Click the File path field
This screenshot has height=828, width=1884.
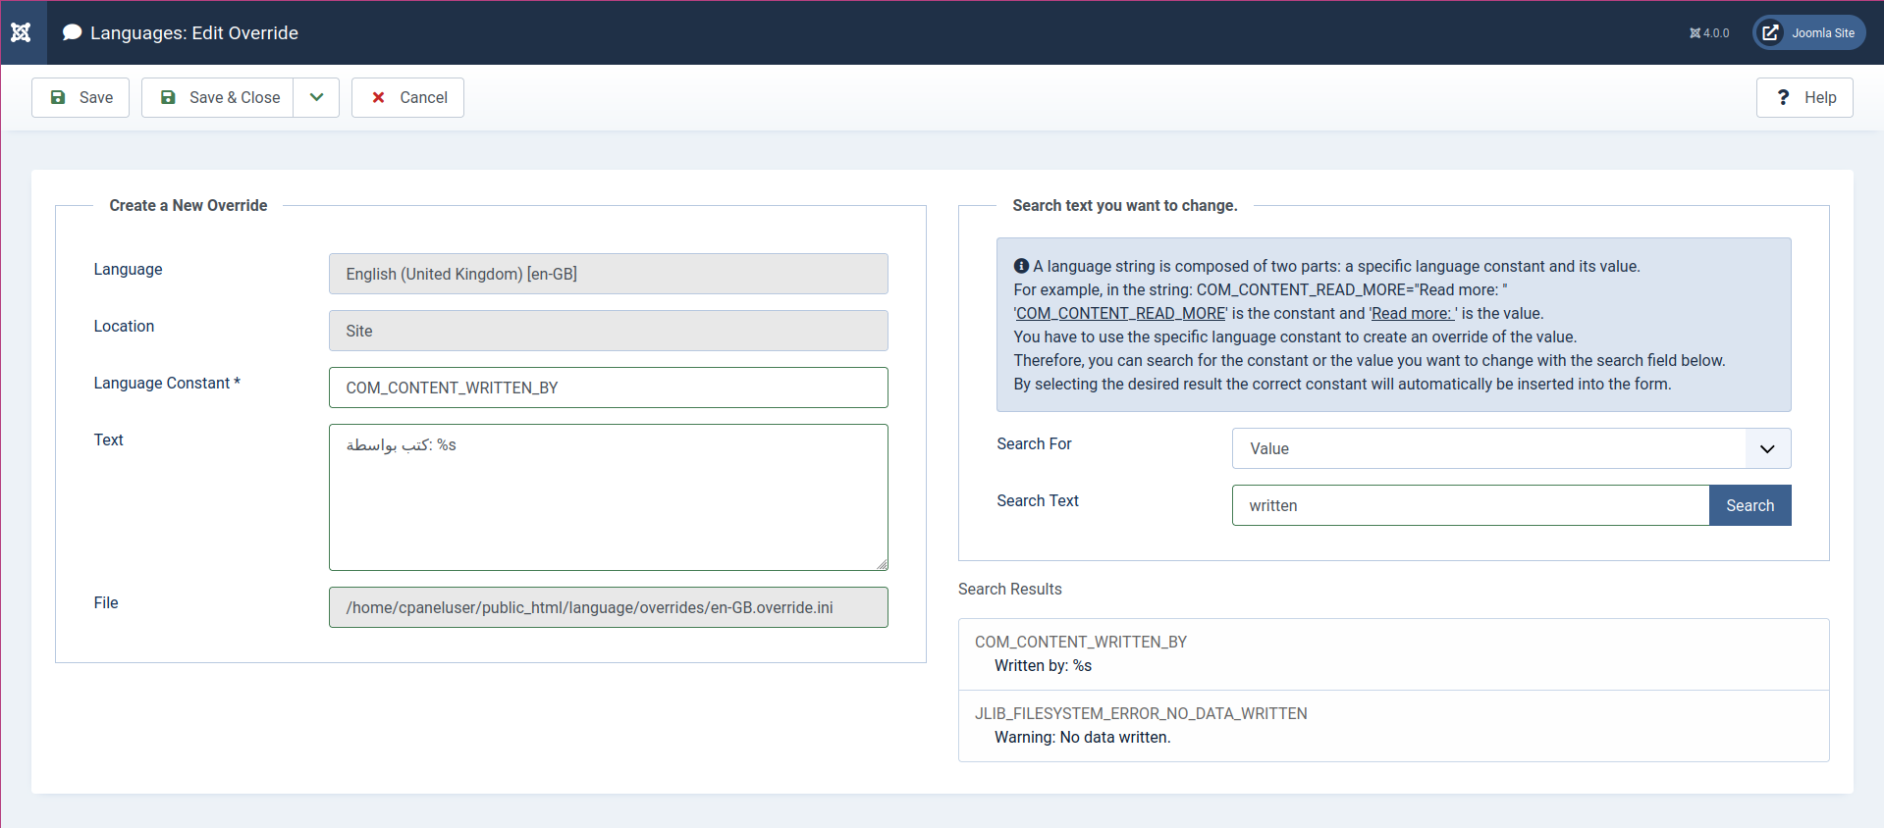[608, 607]
